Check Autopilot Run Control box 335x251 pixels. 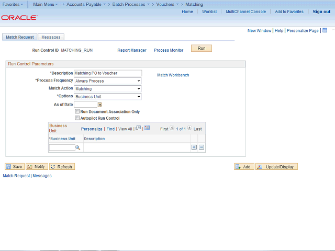pyautogui.click(x=77, y=118)
